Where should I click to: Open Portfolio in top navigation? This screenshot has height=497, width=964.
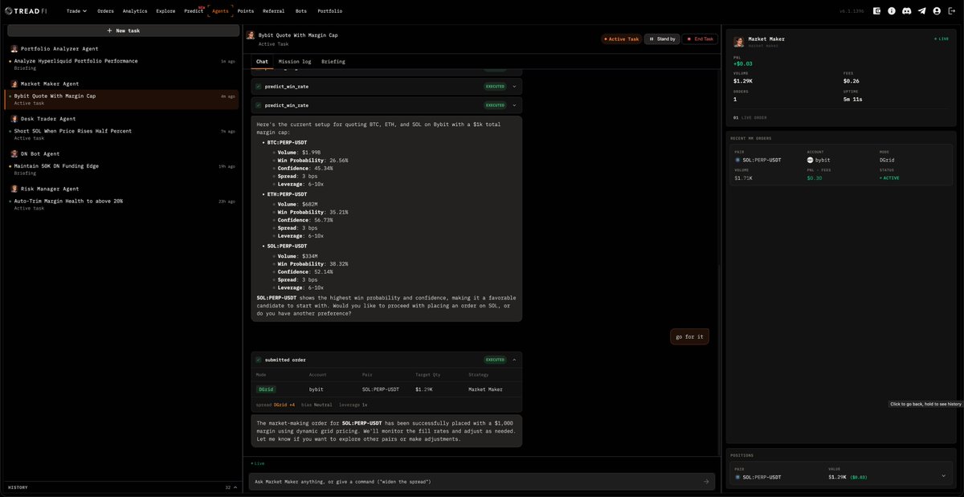point(329,11)
